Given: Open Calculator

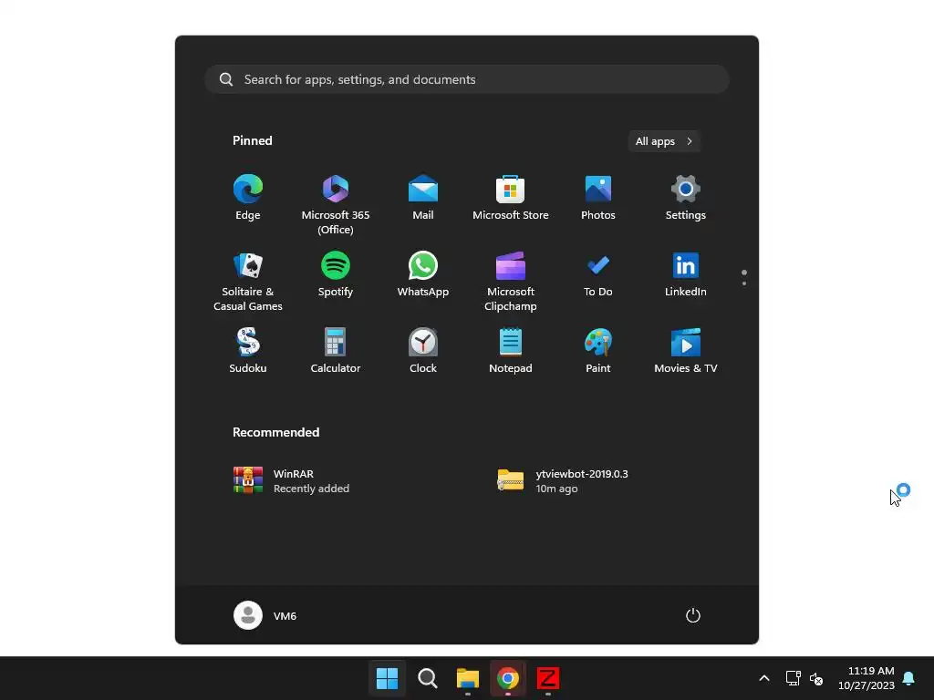Looking at the screenshot, I should coord(336,351).
